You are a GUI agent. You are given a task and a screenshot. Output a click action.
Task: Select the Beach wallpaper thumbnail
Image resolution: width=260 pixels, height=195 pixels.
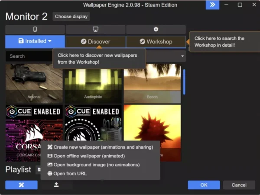[152, 83]
